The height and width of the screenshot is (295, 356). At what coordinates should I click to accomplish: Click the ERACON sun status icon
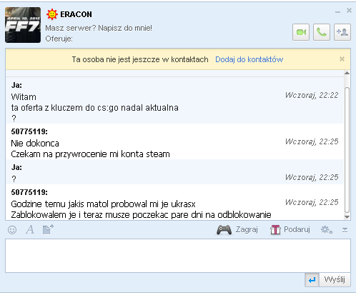52,14
